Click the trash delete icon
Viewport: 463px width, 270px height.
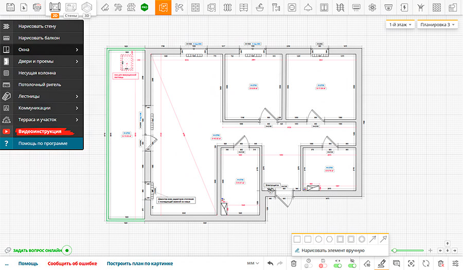(x=294, y=263)
